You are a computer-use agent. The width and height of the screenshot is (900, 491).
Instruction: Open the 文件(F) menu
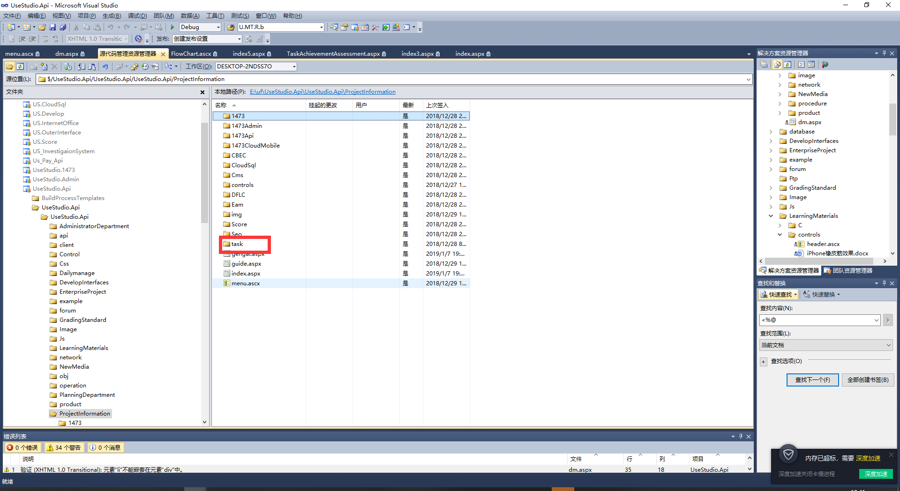tap(12, 16)
